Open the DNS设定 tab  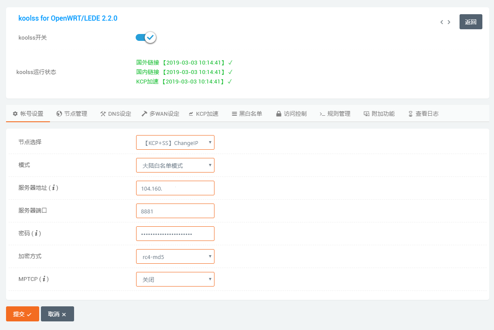[115, 114]
